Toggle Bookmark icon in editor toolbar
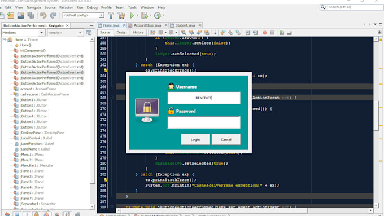This screenshot has height=216, width=384. [x=238, y=32]
